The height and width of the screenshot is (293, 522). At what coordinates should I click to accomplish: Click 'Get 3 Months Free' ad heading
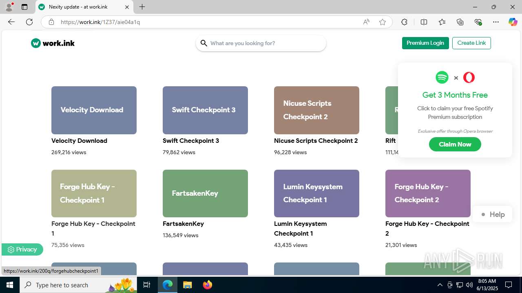[x=455, y=95]
